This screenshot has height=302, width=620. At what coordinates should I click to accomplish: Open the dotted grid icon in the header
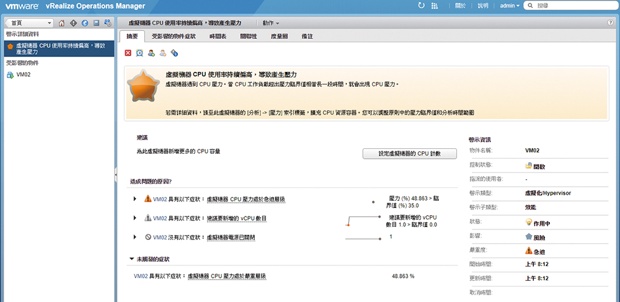tap(435, 6)
